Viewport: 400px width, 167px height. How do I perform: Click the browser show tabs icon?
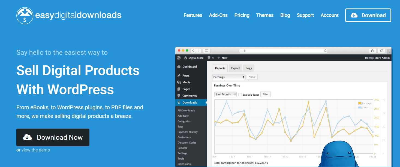click(381, 50)
